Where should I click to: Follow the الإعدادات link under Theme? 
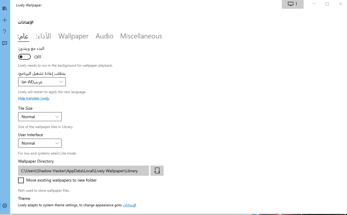[x=130, y=205]
